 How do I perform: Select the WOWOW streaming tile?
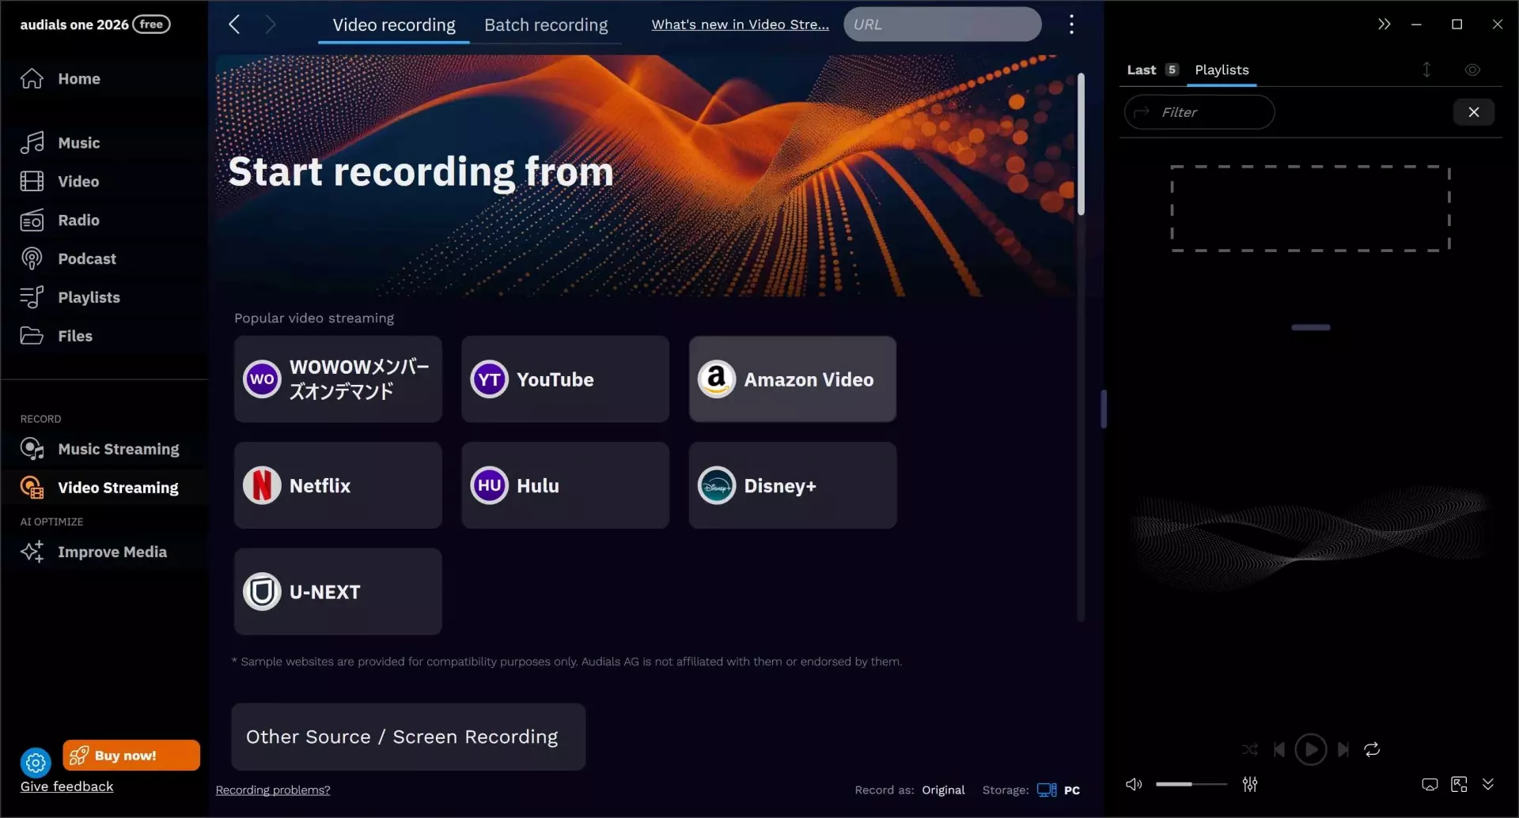(x=338, y=379)
